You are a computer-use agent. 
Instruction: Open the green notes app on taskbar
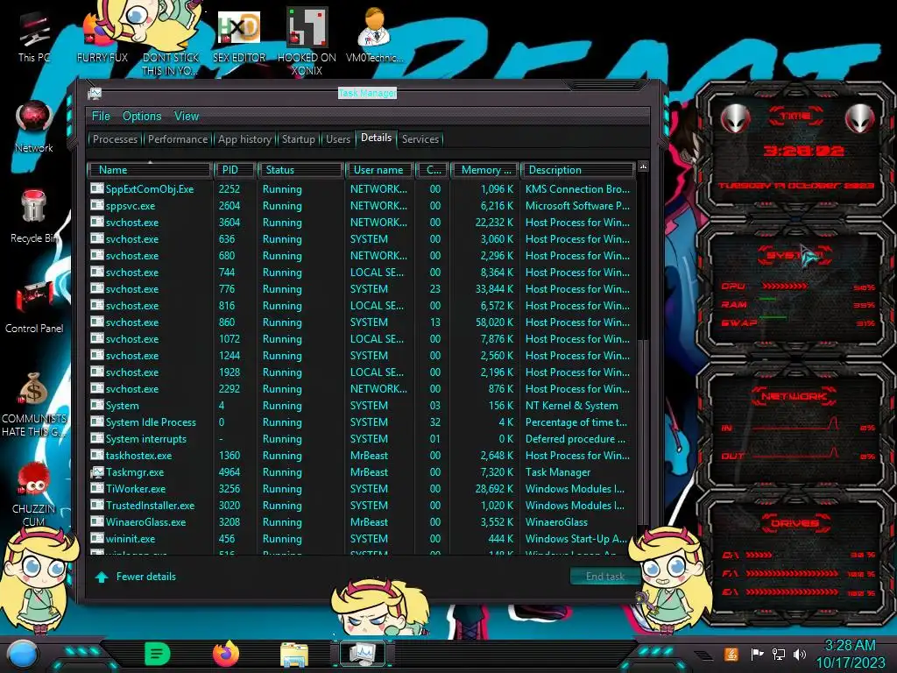[x=158, y=654]
